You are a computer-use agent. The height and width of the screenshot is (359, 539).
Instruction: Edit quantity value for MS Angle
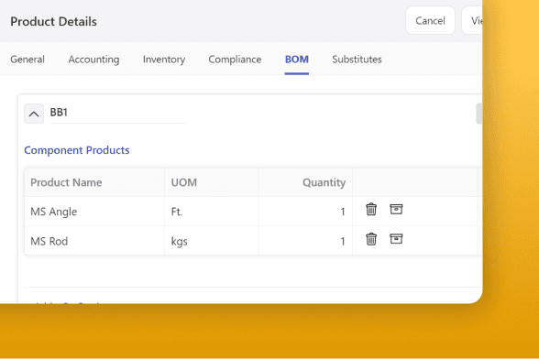(x=305, y=212)
